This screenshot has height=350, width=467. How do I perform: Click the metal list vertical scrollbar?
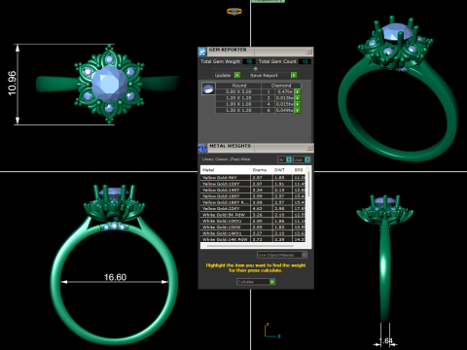coord(308,185)
